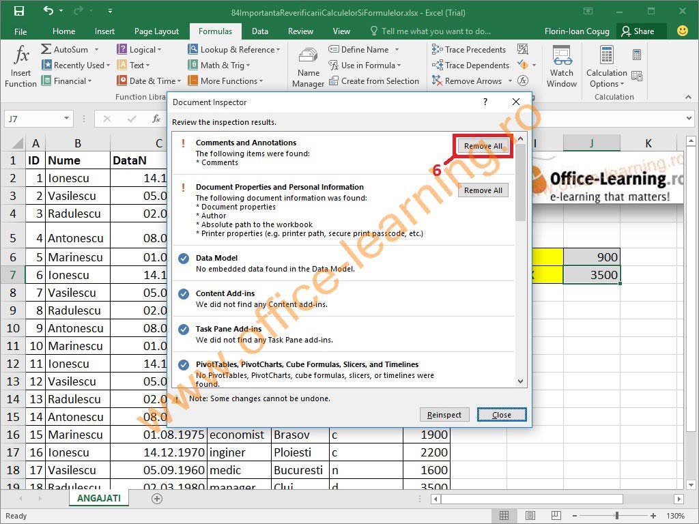Switch to the Home tab
This screenshot has height=524, width=699.
click(63, 31)
